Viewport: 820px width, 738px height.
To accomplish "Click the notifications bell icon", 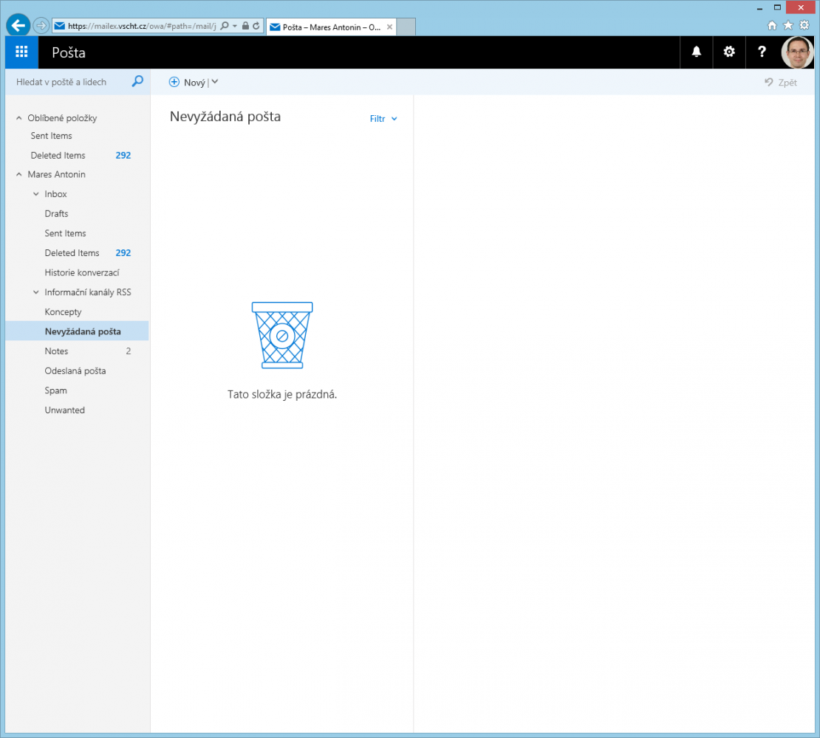I will coord(696,52).
